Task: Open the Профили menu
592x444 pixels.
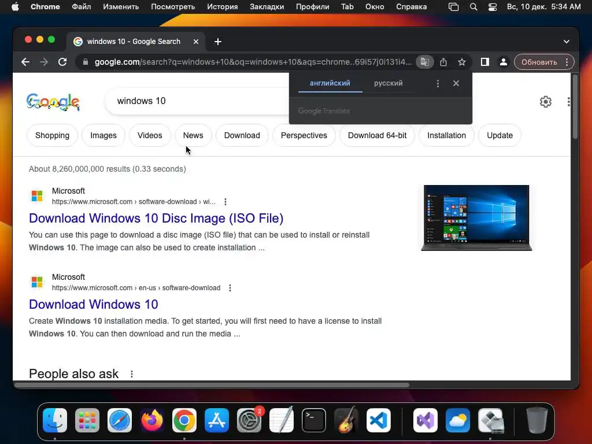Action: (x=312, y=7)
